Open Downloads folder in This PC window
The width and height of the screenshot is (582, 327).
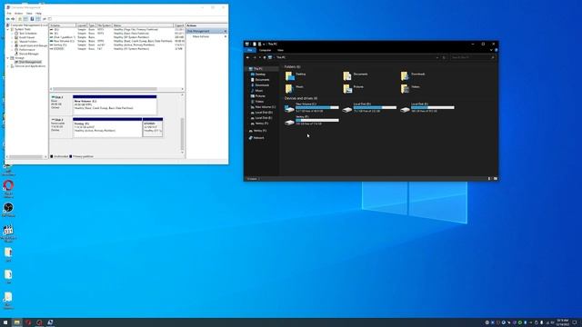point(413,75)
